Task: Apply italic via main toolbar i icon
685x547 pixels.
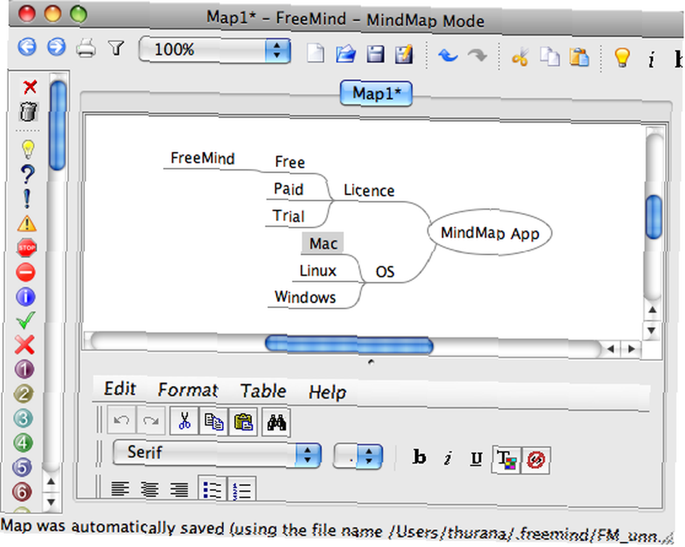Action: point(651,60)
